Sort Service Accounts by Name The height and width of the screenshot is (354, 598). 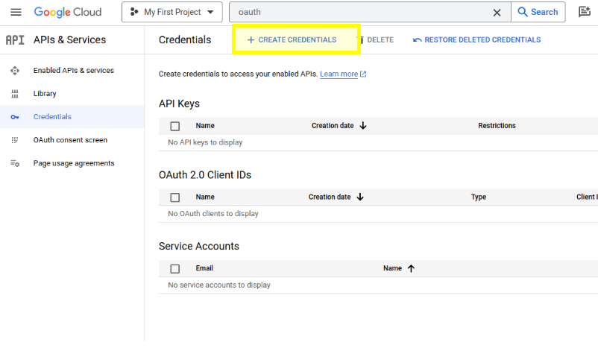[392, 268]
